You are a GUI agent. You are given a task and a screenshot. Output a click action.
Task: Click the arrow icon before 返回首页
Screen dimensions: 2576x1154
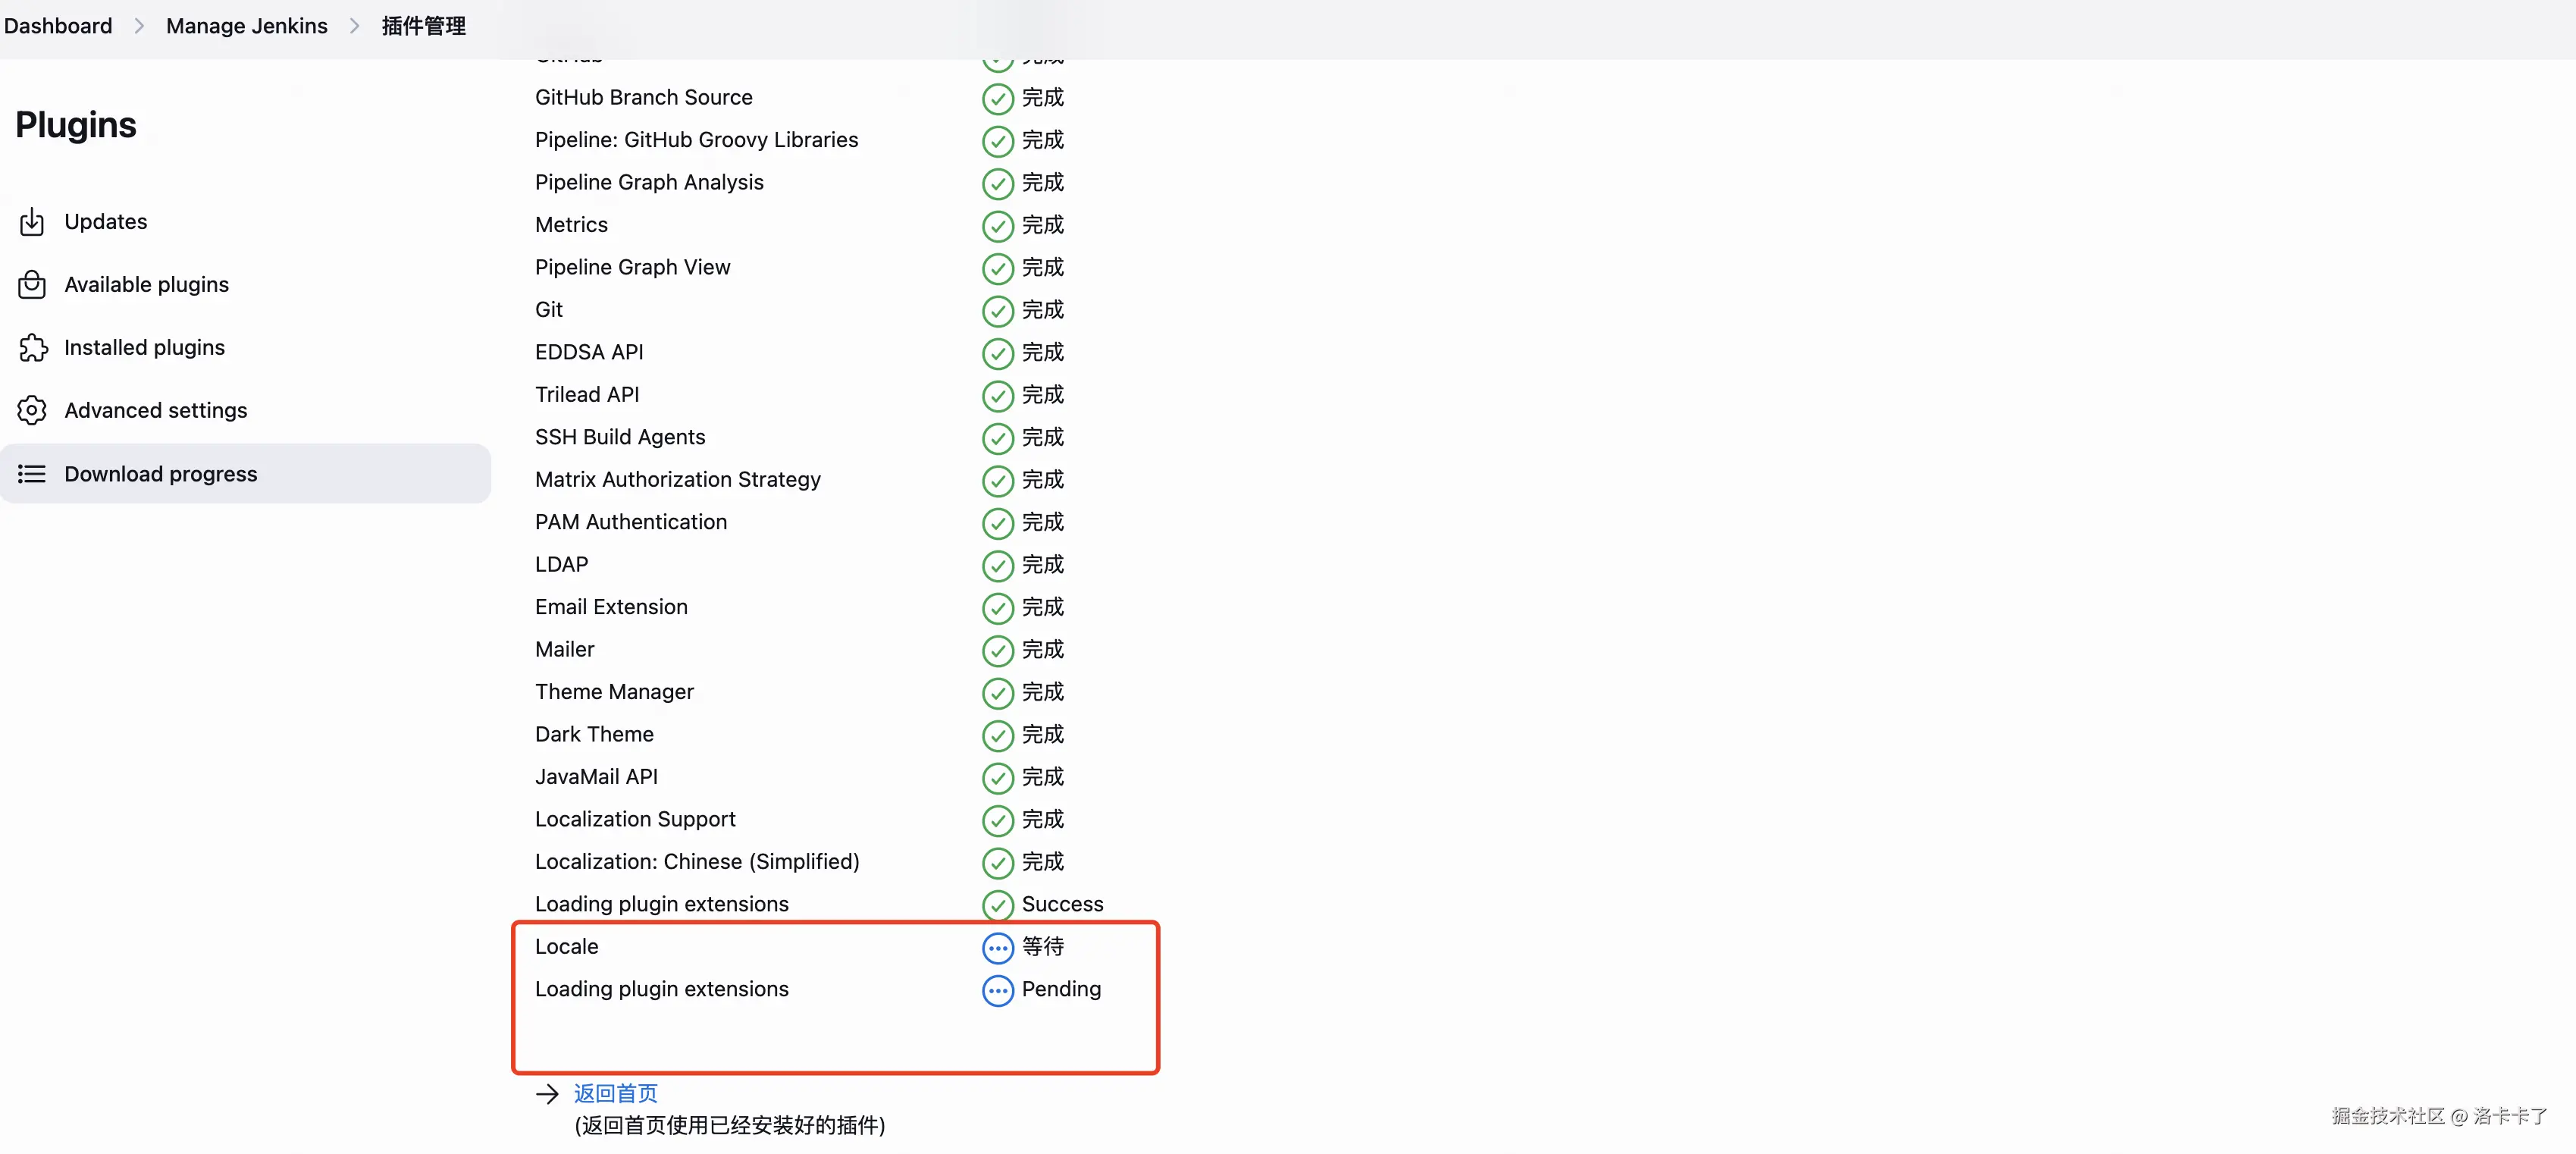point(547,1094)
